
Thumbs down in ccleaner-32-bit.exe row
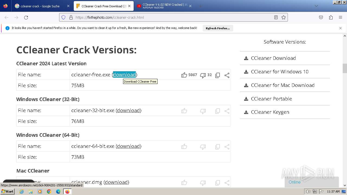point(203,111)
